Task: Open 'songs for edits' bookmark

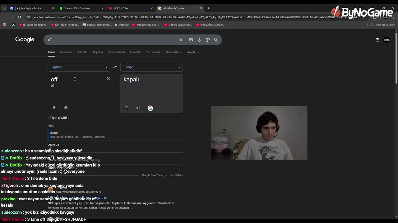Action: pos(33,25)
